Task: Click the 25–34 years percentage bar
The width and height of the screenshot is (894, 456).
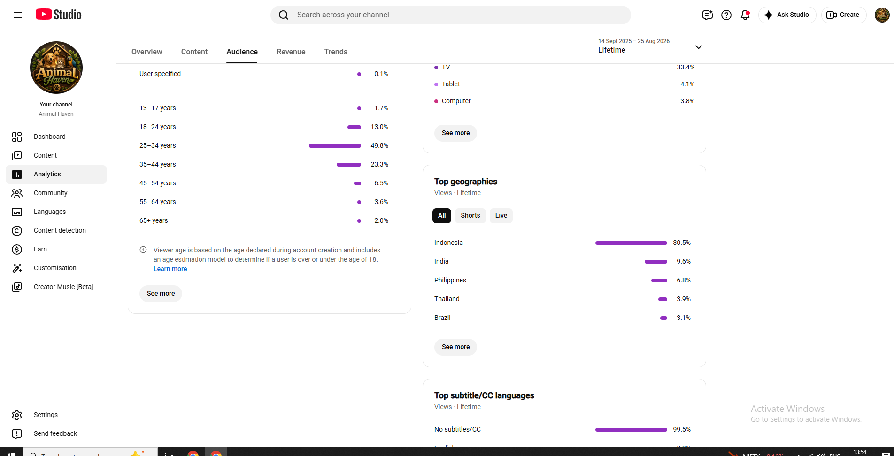Action: [335, 146]
